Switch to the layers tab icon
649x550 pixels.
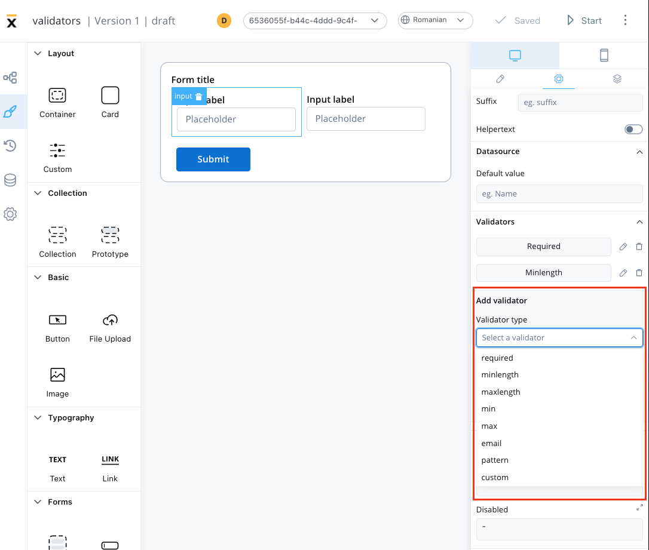pyautogui.click(x=617, y=79)
